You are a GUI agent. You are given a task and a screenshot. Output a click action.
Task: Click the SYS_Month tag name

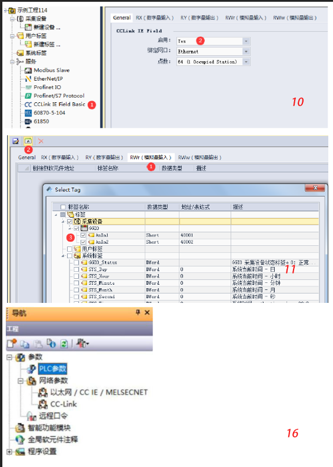coord(101,290)
